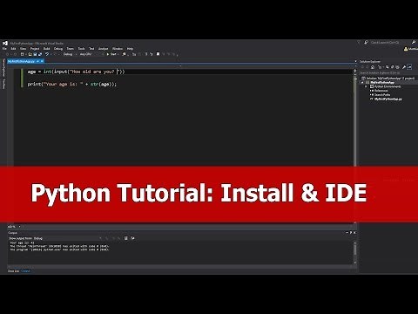Open the Test menu
This screenshot has width=418, height=314.
pyautogui.click(x=91, y=49)
